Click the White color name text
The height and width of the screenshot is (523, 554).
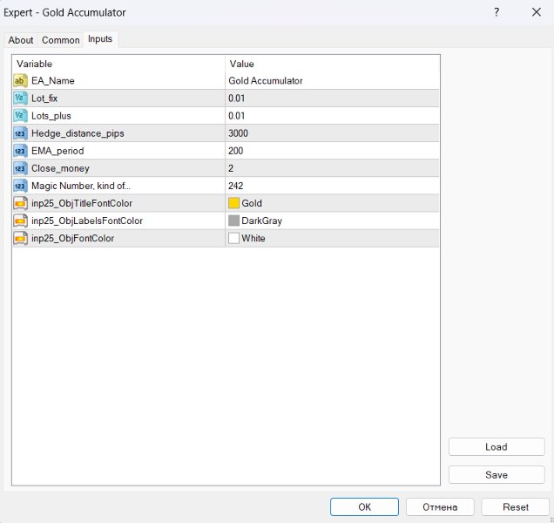click(253, 238)
